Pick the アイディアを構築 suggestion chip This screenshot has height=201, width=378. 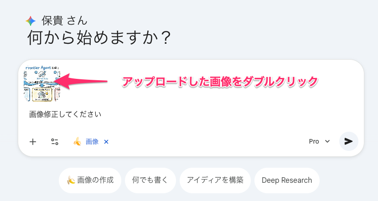click(215, 180)
